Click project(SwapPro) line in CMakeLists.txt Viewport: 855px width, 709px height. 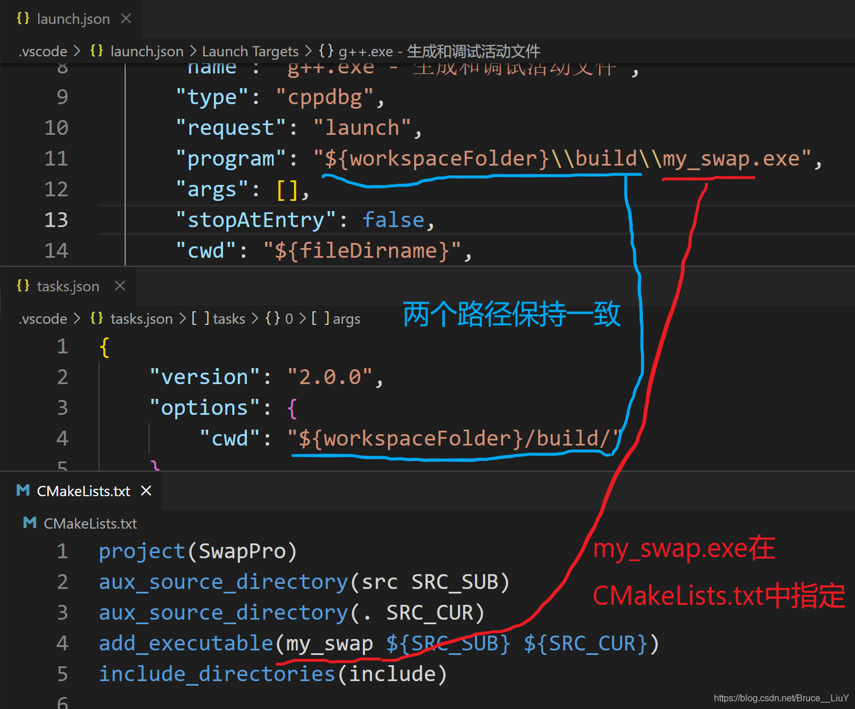point(198,551)
